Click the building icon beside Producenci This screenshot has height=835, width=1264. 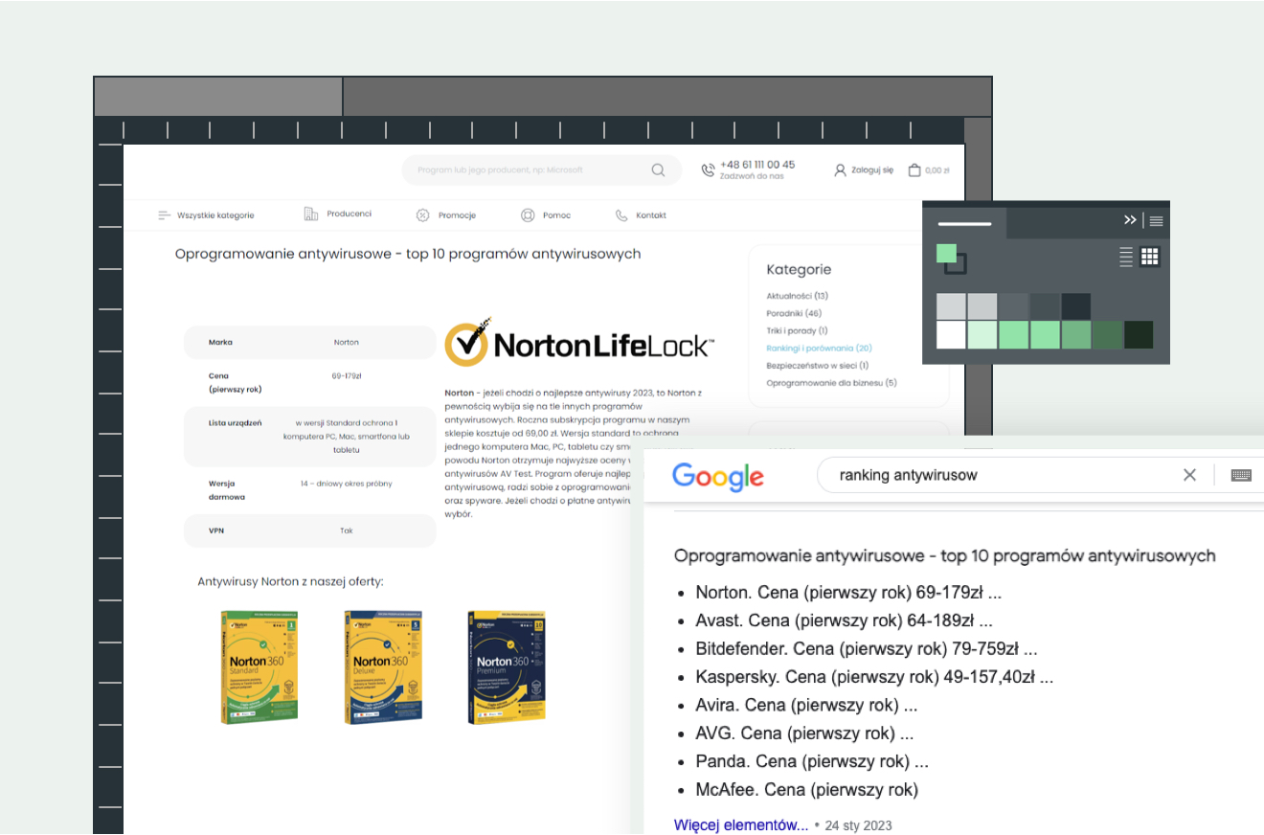coord(311,214)
